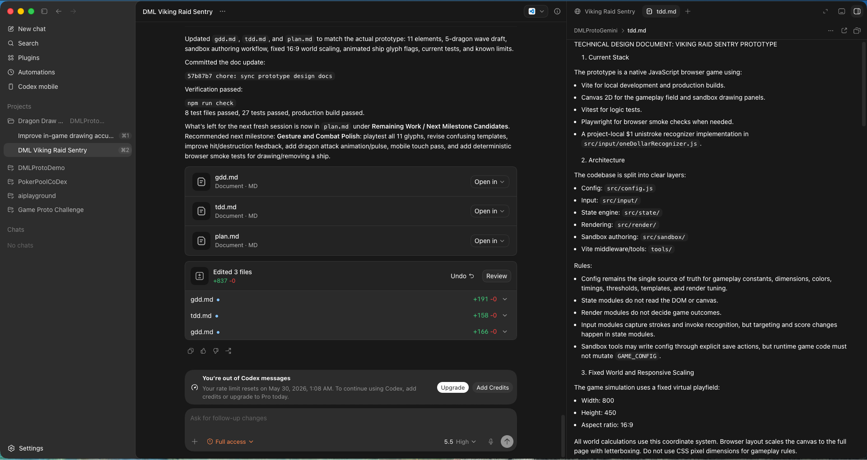Toggle the right side panel
Image resolution: width=867 pixels, height=460 pixels.
click(857, 11)
